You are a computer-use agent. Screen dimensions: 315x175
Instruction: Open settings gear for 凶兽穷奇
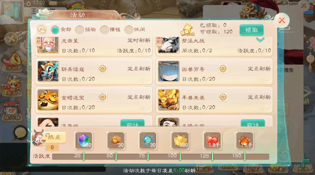click(223, 69)
